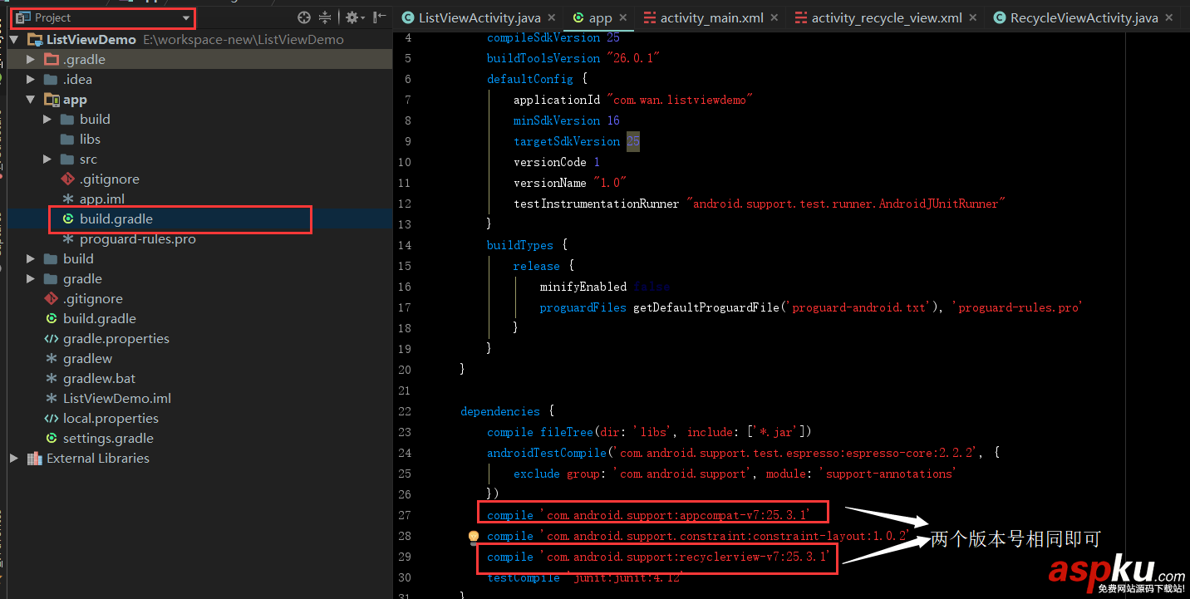Select the highlighted build.gradle file
The width and height of the screenshot is (1190, 599).
click(x=117, y=218)
